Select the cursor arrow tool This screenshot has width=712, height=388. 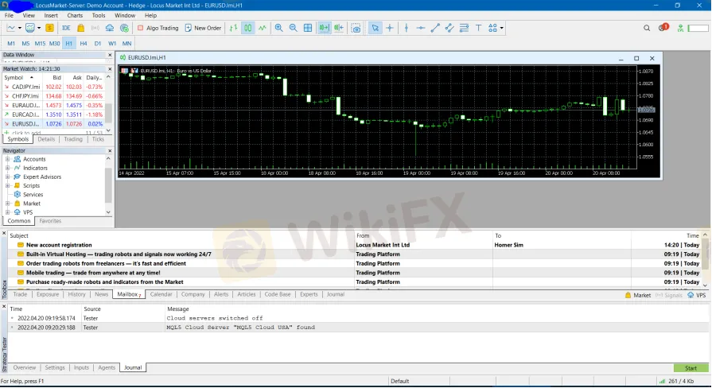pos(375,28)
